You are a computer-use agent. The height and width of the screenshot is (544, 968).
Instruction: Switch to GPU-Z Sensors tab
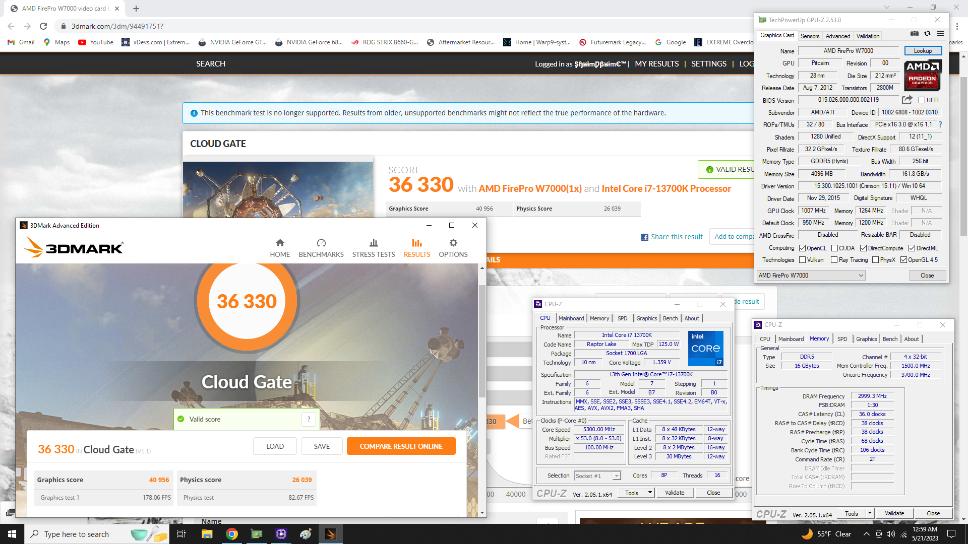coord(810,36)
